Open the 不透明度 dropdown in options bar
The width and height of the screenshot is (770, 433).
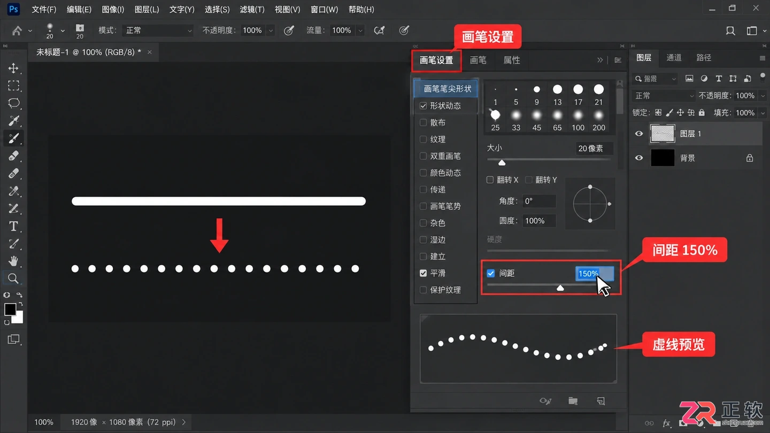coord(270,30)
